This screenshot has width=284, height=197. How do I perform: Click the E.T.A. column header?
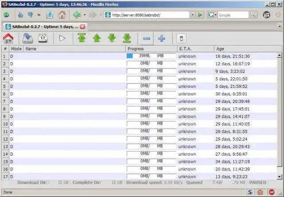coord(196,49)
